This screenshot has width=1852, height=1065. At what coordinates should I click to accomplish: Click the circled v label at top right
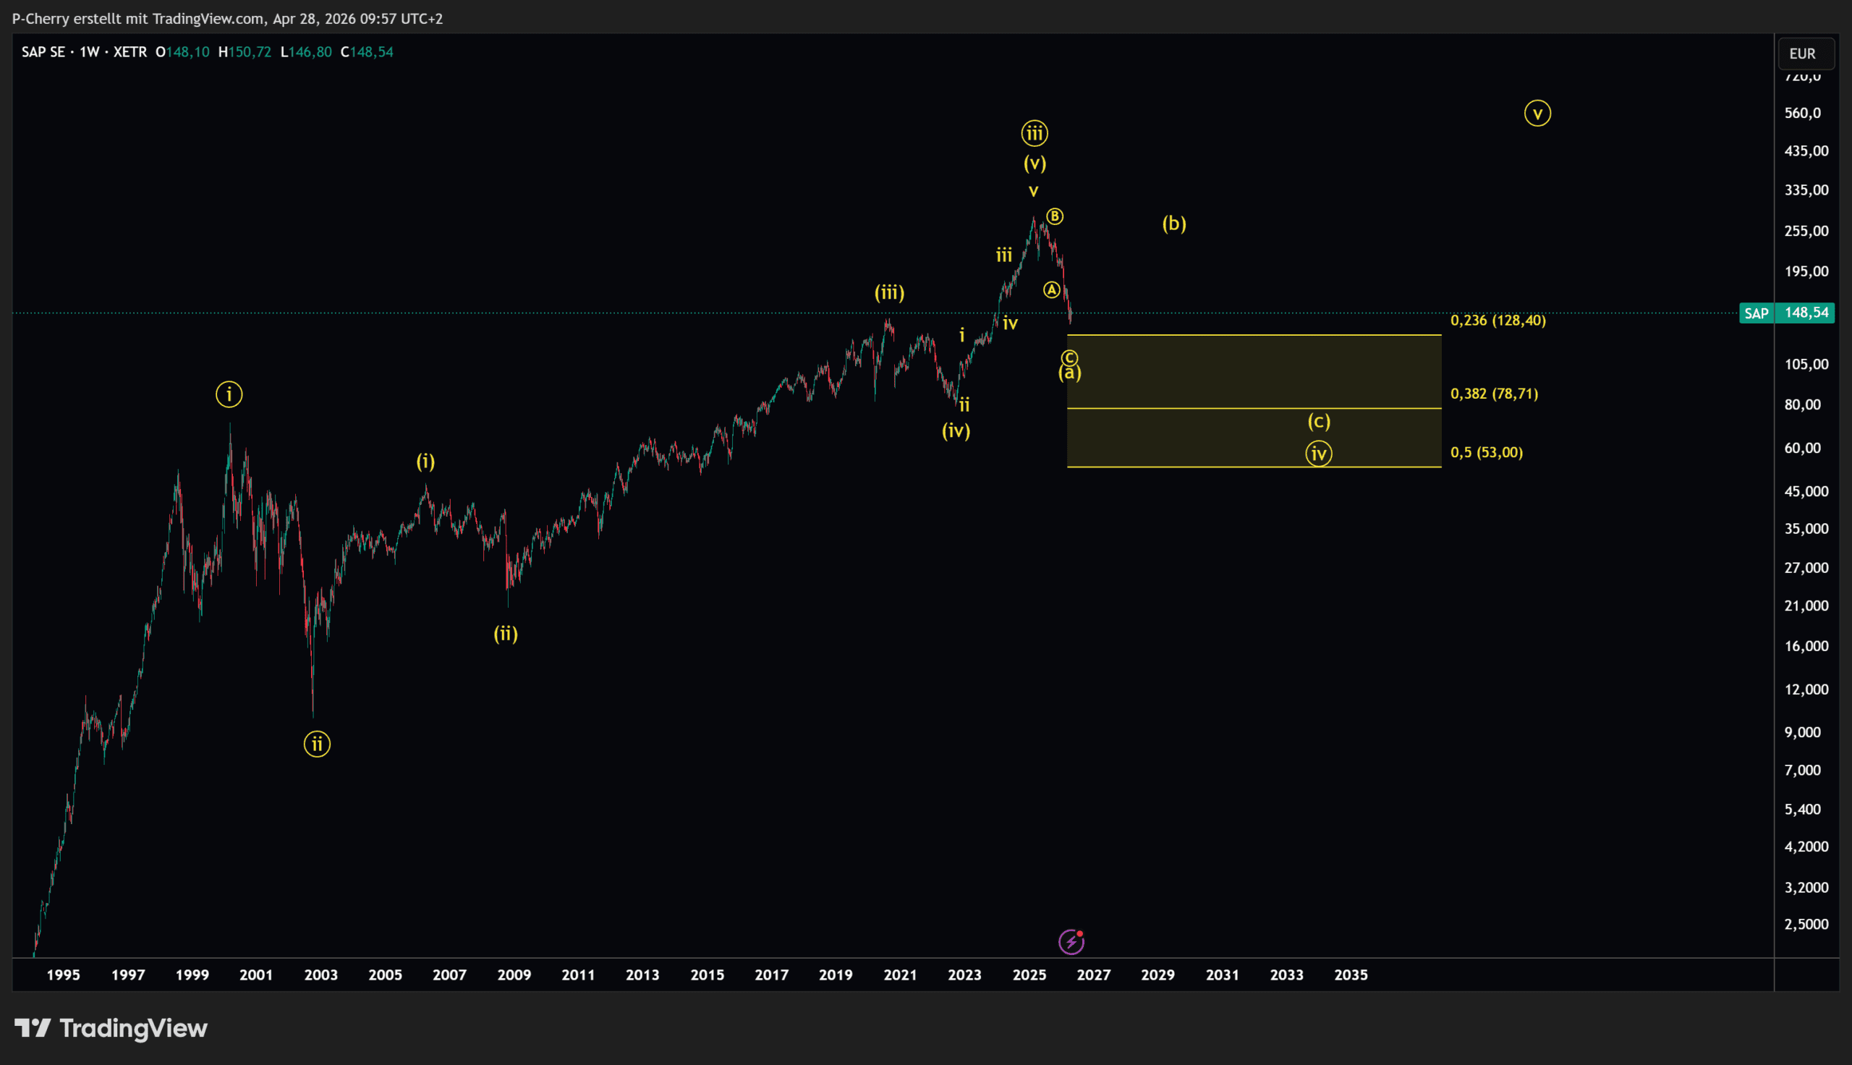[1537, 114]
